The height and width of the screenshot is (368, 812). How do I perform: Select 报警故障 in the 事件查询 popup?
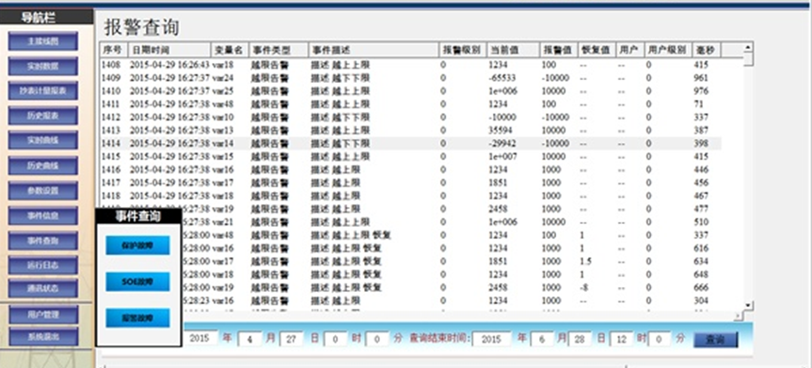pyautogui.click(x=137, y=318)
